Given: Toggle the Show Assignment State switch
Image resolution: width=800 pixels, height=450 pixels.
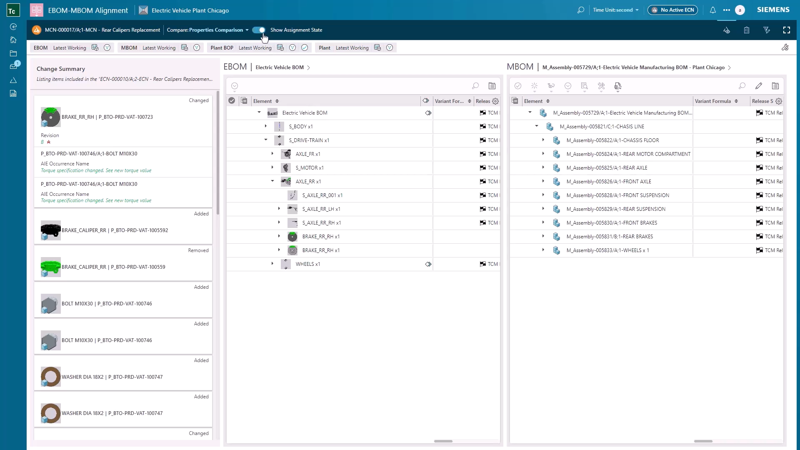Looking at the screenshot, I should (259, 30).
